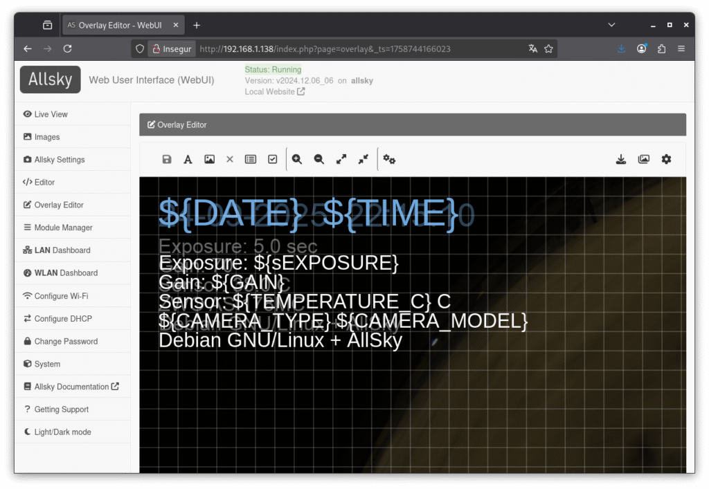The width and height of the screenshot is (709, 489).
Task: Open the variable list icon
Action: [251, 159]
